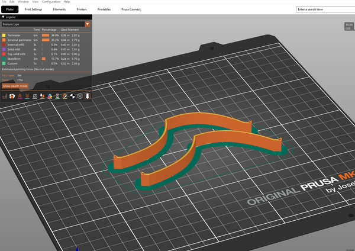Click the dark green Skirt/Brim swatch
This screenshot has width=355, height=251.
(x=4, y=59)
